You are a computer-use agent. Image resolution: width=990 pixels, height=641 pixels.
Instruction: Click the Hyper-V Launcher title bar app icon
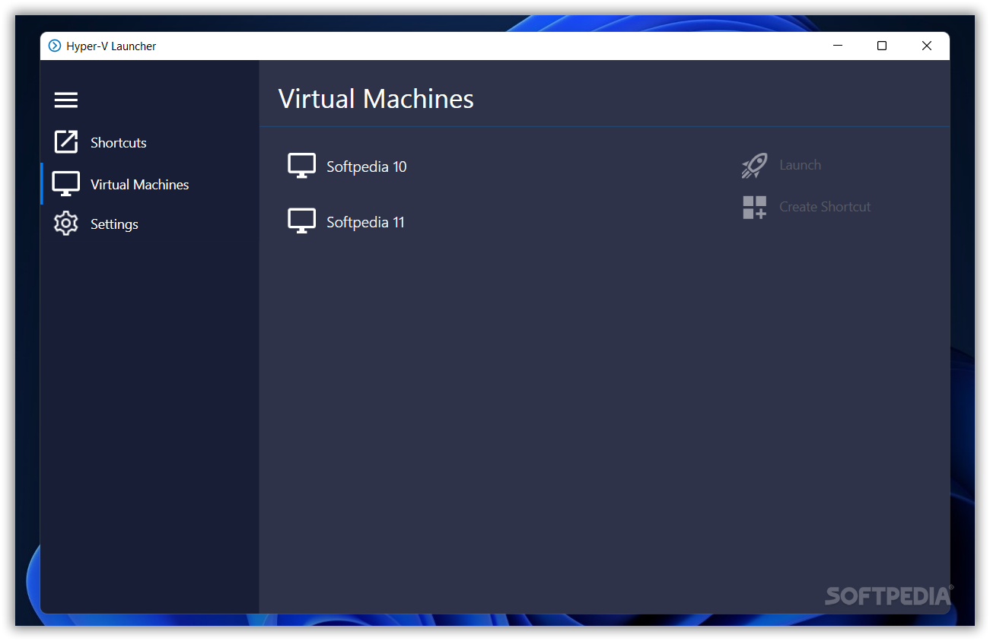[55, 46]
